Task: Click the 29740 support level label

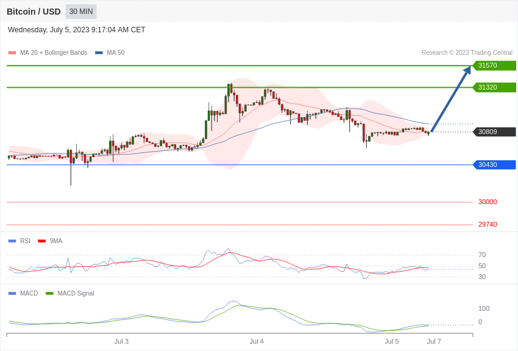Action: (488, 224)
